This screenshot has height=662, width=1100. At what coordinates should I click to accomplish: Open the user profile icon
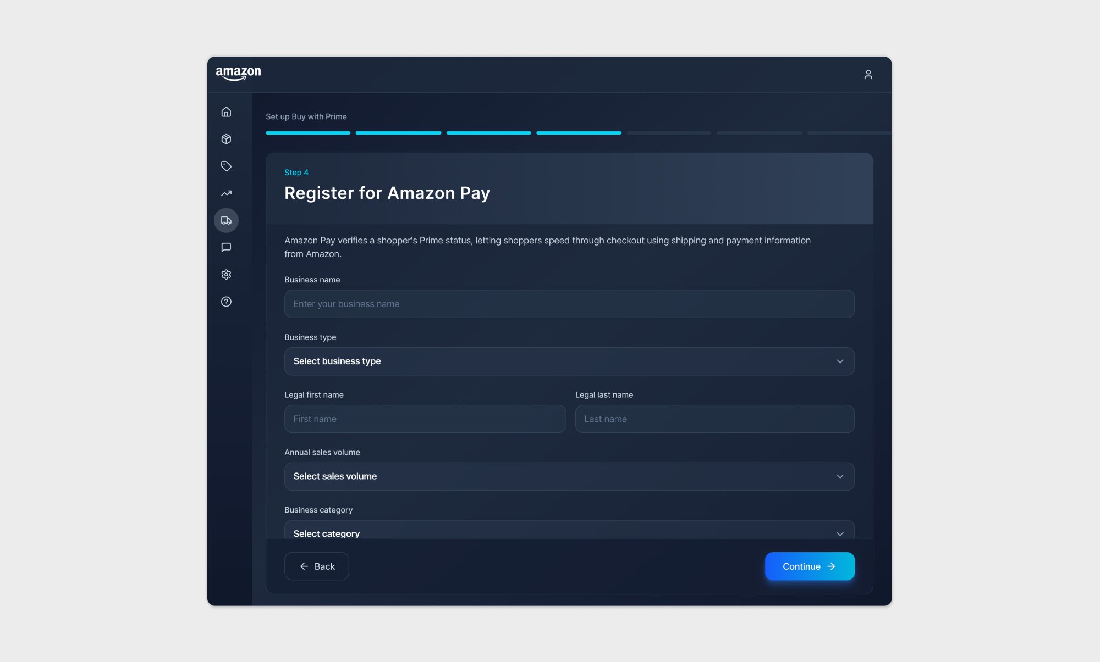[x=868, y=75]
